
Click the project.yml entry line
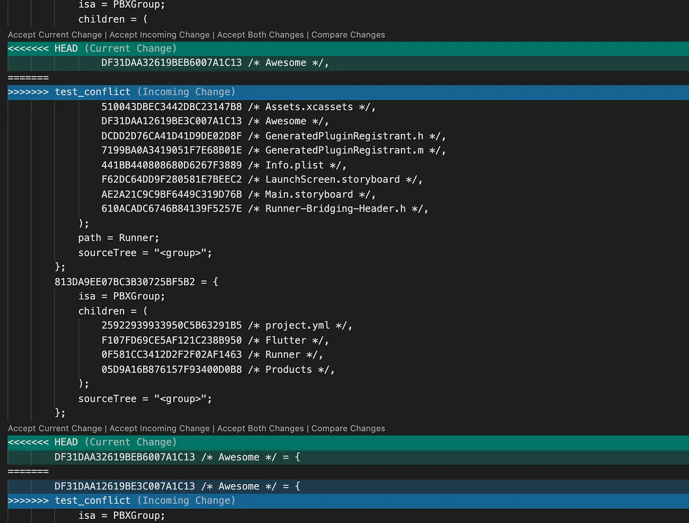tap(227, 325)
